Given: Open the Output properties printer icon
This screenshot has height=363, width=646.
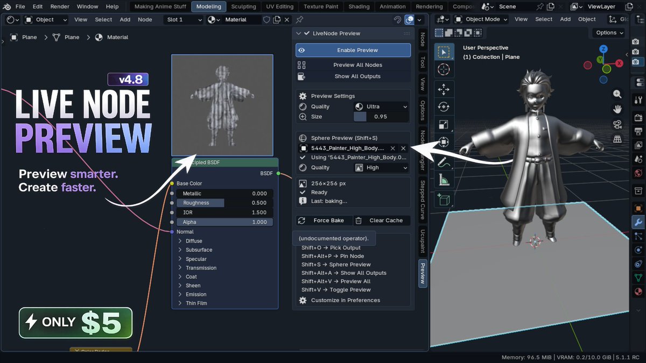Looking at the screenshot, I should (638, 131).
